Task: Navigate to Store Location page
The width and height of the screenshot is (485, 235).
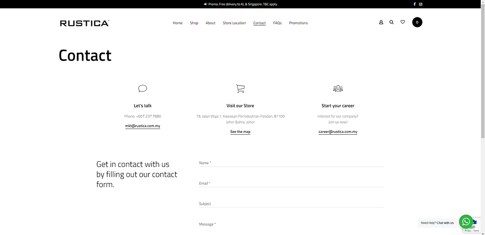Action: [x=234, y=23]
